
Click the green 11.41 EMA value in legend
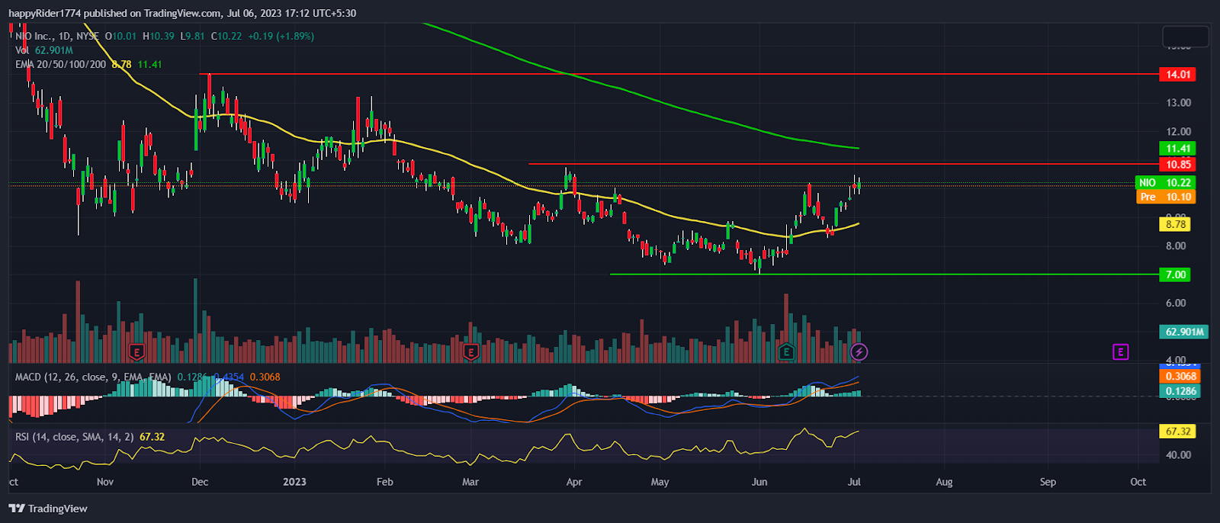point(149,65)
